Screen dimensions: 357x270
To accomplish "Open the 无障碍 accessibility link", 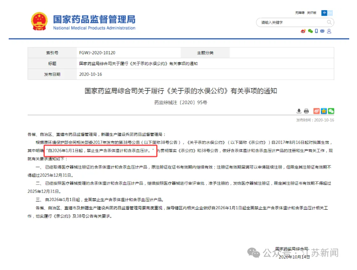I will [x=299, y=13].
